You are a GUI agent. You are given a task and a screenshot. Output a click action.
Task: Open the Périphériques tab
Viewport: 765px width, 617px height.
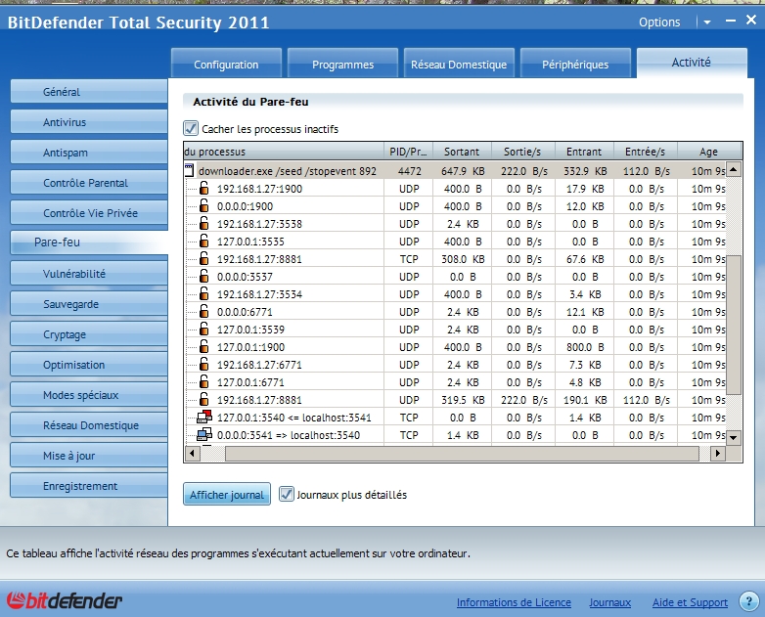pyautogui.click(x=575, y=64)
